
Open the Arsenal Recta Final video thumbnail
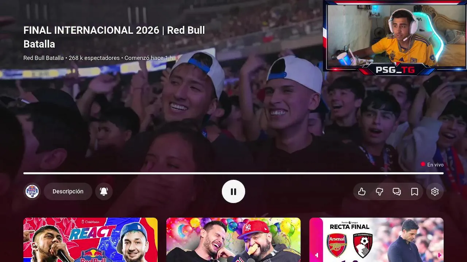[x=377, y=240]
